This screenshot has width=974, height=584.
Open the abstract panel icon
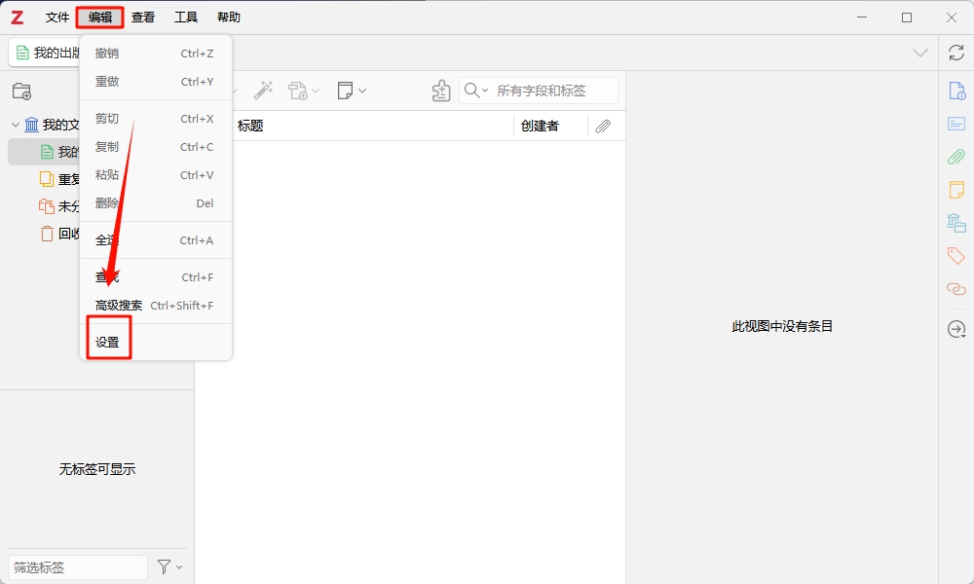955,124
